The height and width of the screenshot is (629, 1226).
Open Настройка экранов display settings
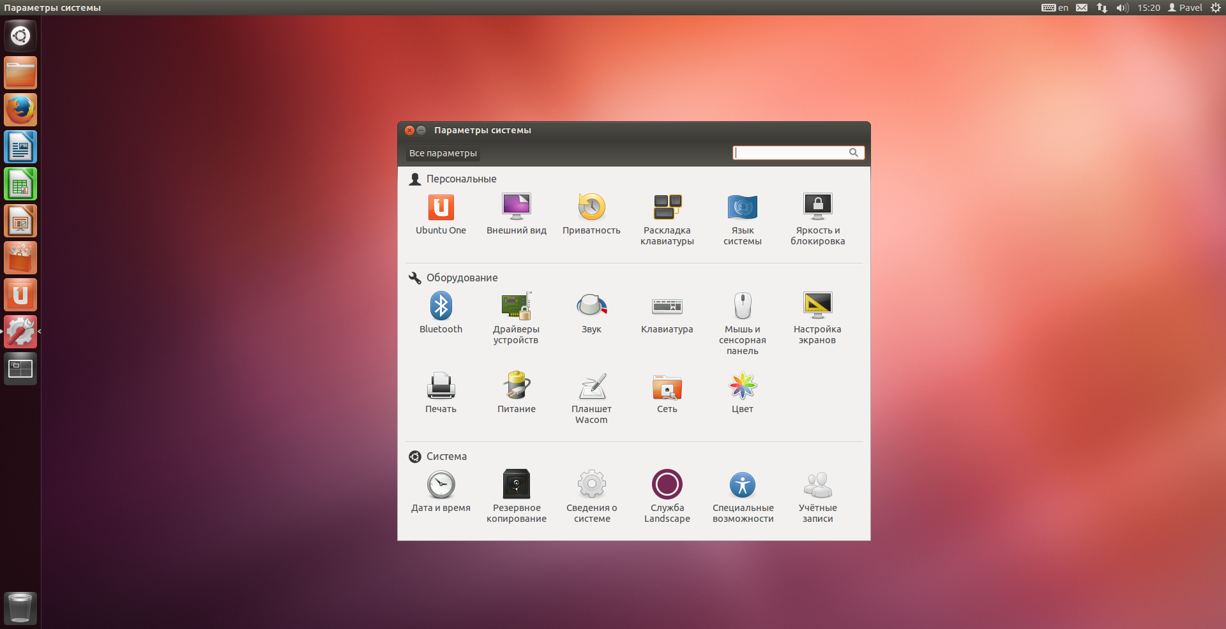(817, 318)
